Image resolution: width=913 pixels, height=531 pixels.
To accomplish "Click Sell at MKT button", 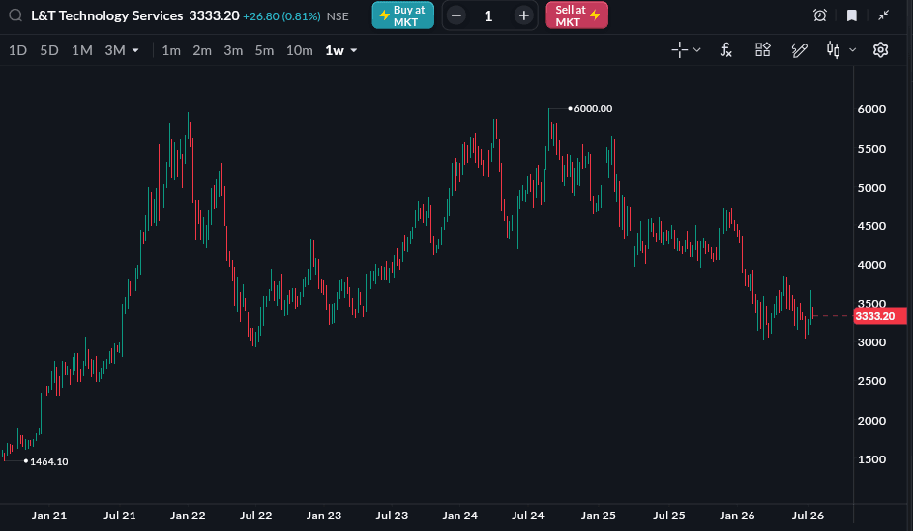I will 576,15.
